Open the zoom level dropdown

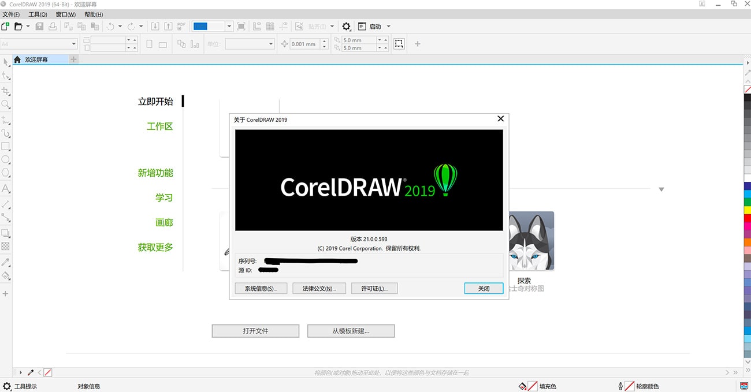tap(229, 27)
